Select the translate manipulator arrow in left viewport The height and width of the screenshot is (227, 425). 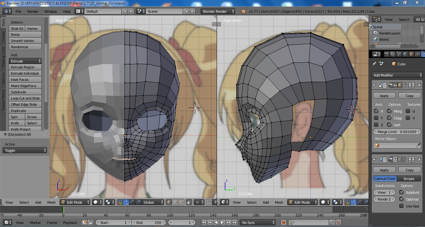pos(126,202)
